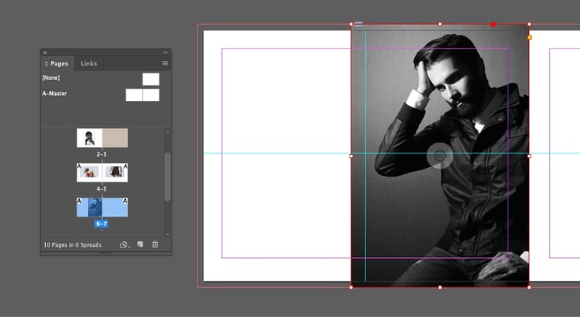Open the Pages panel flyout menu
The width and height of the screenshot is (580, 317).
(165, 64)
